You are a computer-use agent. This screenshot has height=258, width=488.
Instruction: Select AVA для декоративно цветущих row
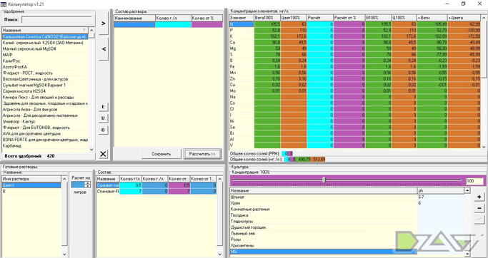coord(45,133)
